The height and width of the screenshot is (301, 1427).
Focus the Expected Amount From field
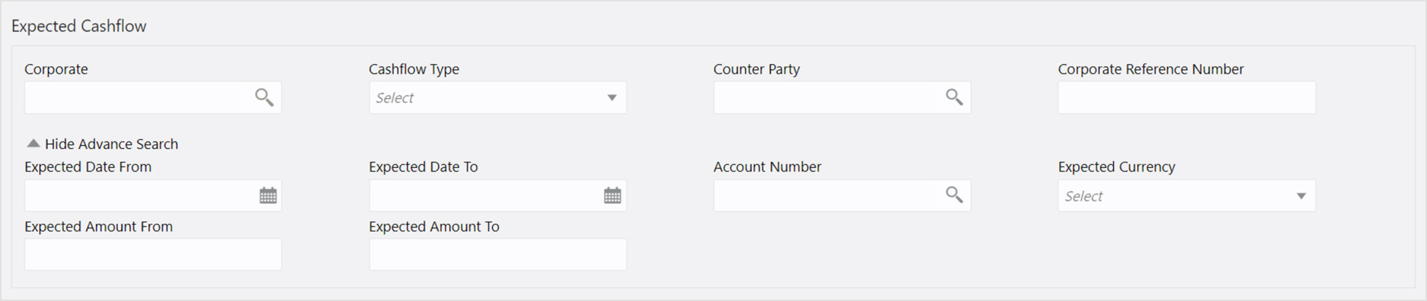[153, 254]
